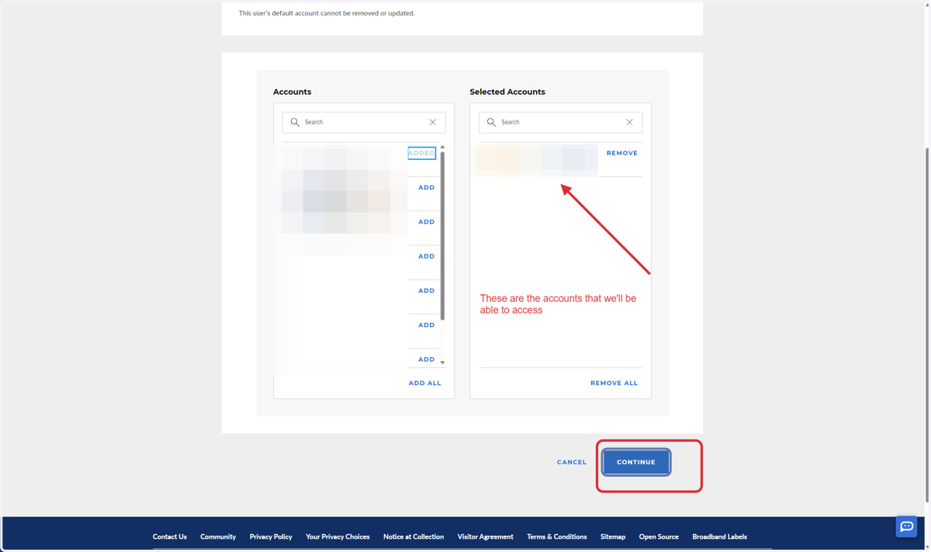931x552 pixels.
Task: Focus the Selected Accounts search input field
Action: click(560, 122)
